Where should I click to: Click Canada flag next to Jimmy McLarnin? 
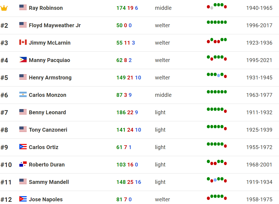[x=23, y=42]
